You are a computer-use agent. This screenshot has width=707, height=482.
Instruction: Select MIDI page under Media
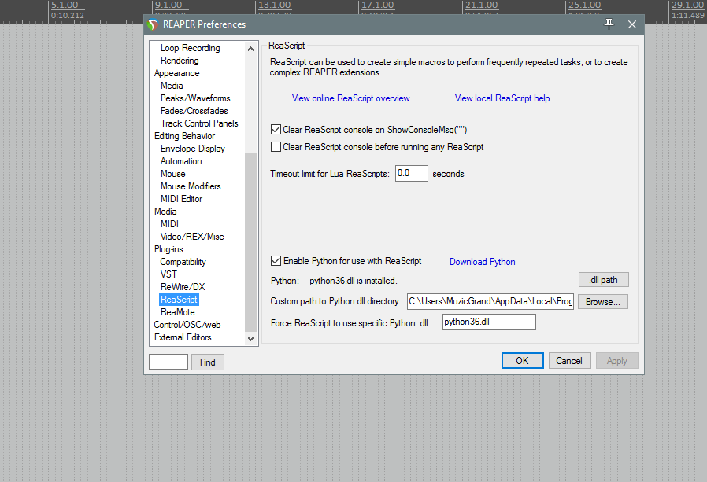pyautogui.click(x=169, y=224)
